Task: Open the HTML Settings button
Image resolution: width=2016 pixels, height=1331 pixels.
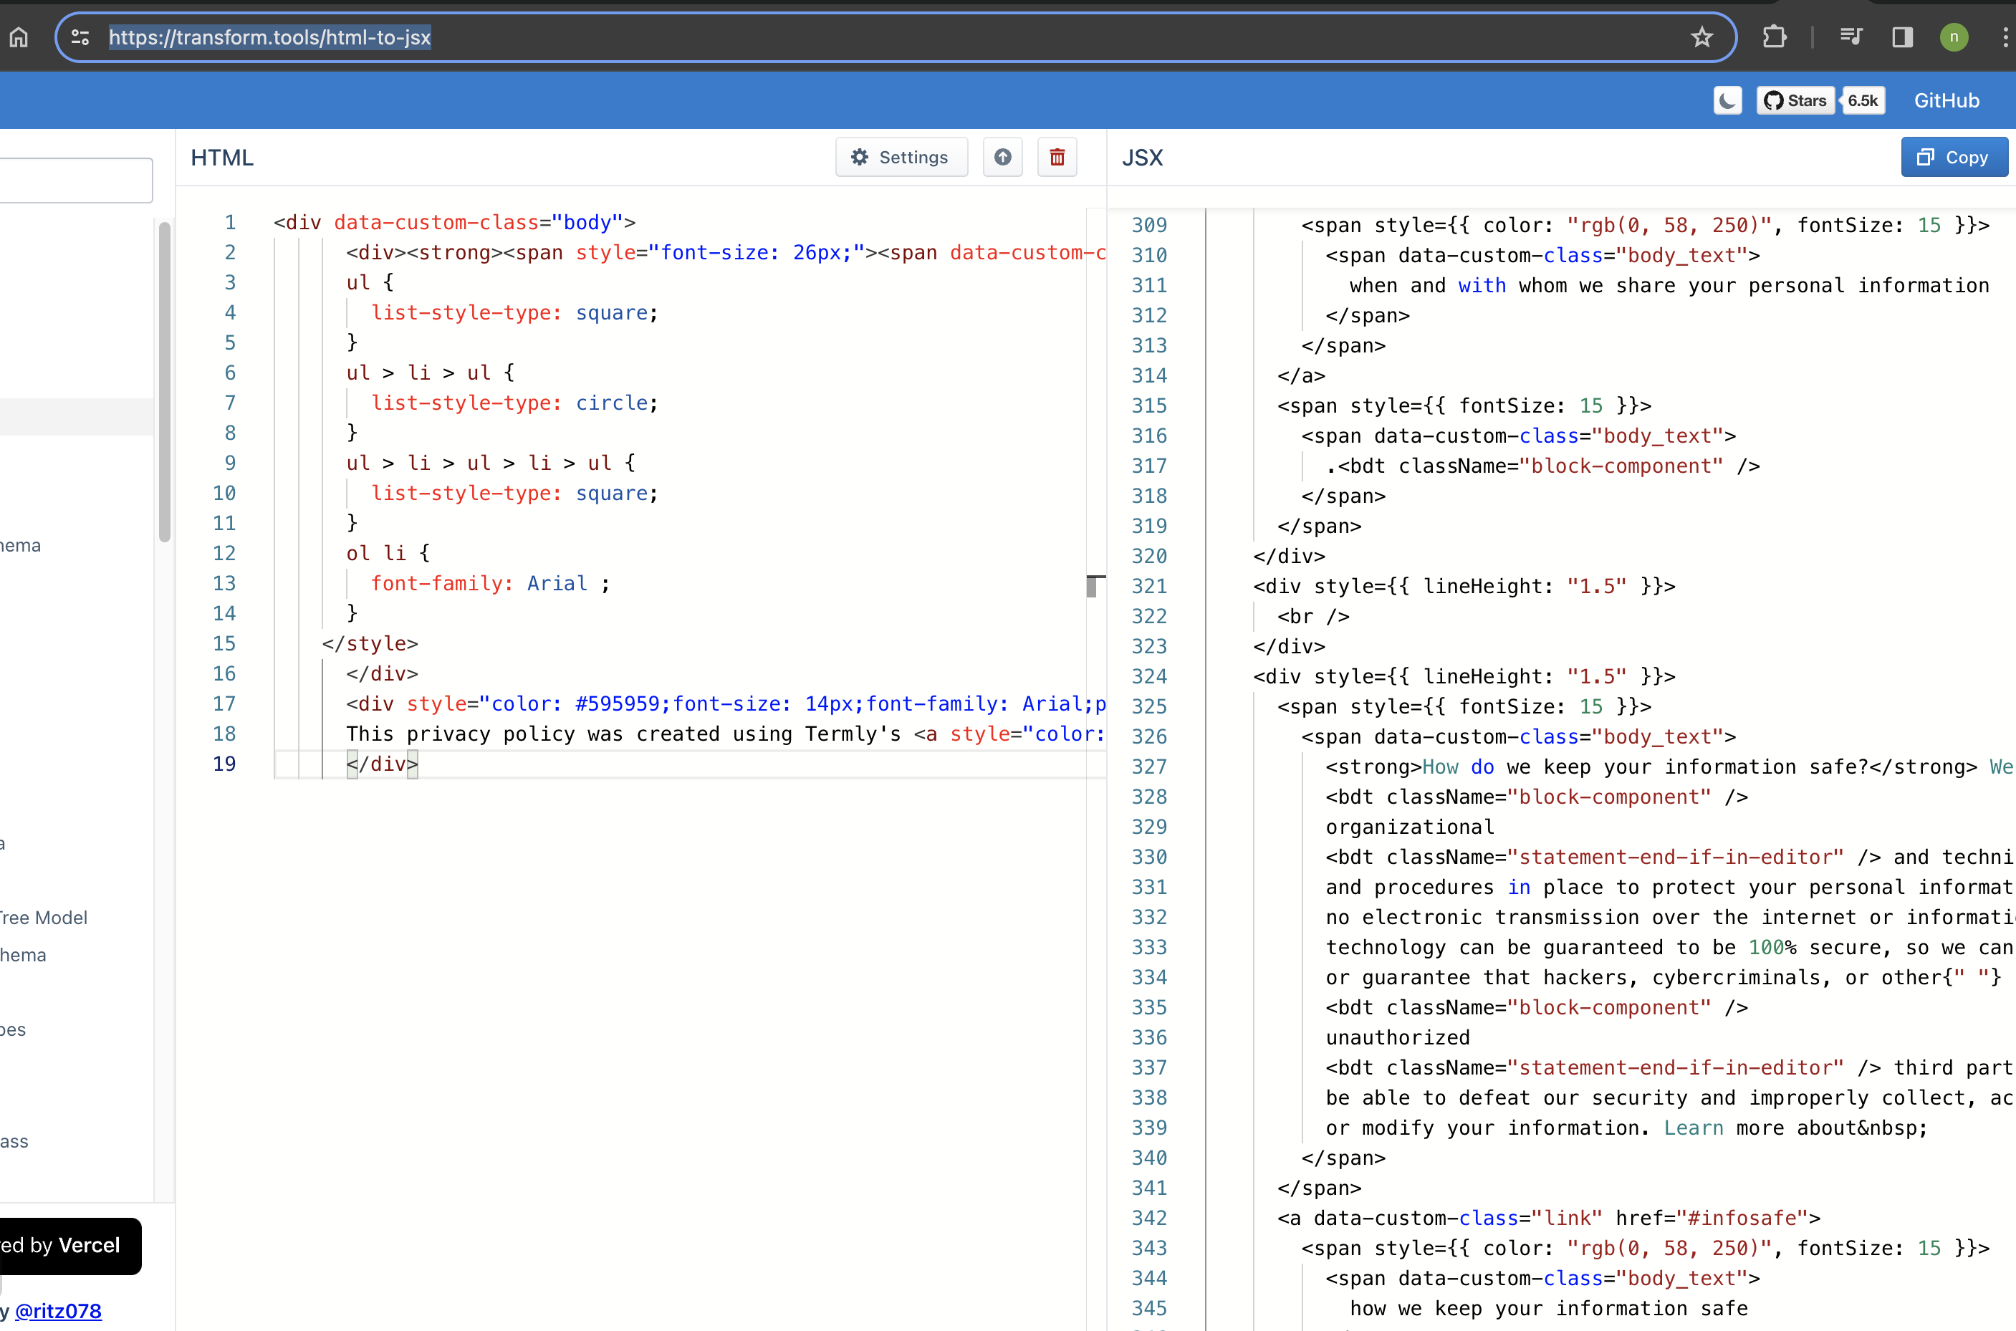Action: click(x=901, y=157)
